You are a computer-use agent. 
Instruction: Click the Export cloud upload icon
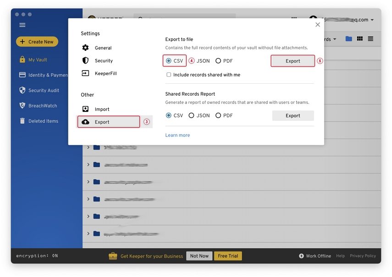point(85,122)
